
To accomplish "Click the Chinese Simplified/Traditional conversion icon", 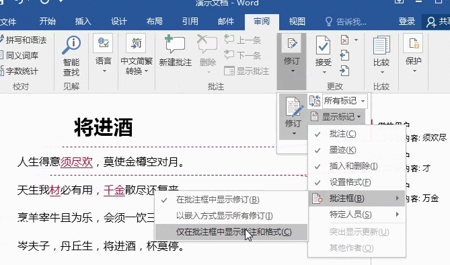I will coord(136,43).
